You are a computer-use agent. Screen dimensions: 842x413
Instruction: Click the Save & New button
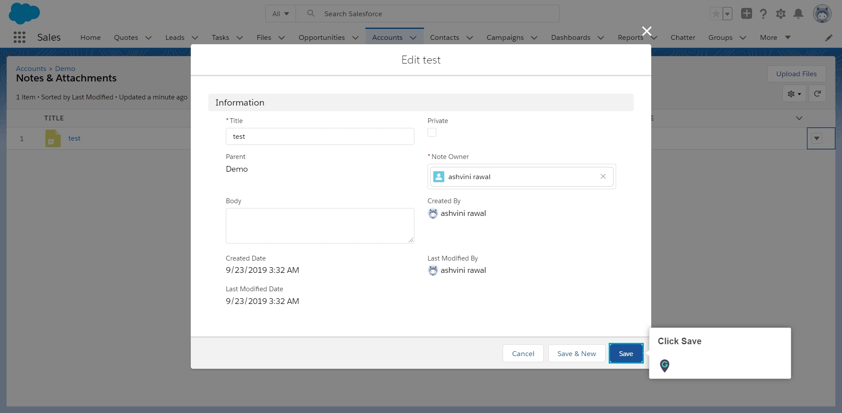(x=576, y=353)
